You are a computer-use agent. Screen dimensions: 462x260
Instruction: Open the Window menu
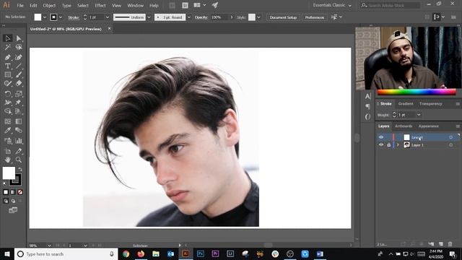135,5
